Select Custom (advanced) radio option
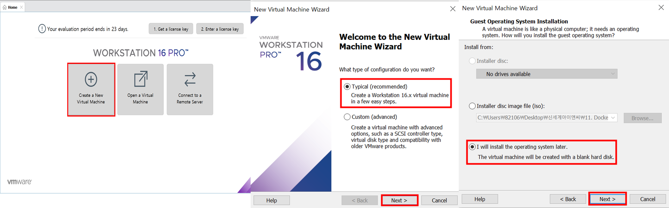The image size is (669, 208). point(347,117)
